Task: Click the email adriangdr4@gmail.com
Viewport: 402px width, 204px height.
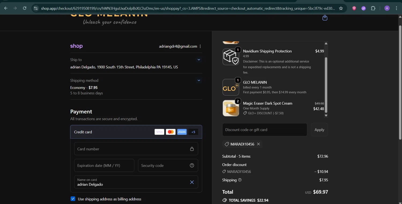Action: (178, 46)
